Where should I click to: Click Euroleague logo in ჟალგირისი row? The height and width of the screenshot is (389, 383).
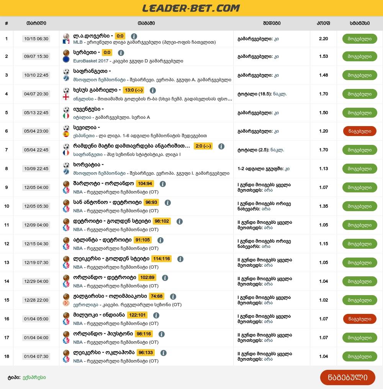click(66, 303)
